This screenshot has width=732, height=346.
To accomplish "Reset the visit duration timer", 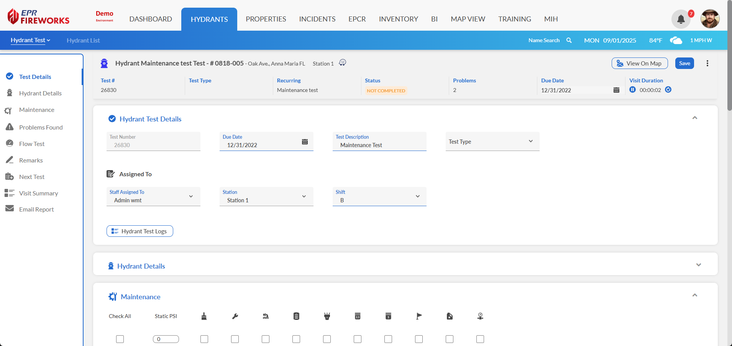I will point(668,90).
